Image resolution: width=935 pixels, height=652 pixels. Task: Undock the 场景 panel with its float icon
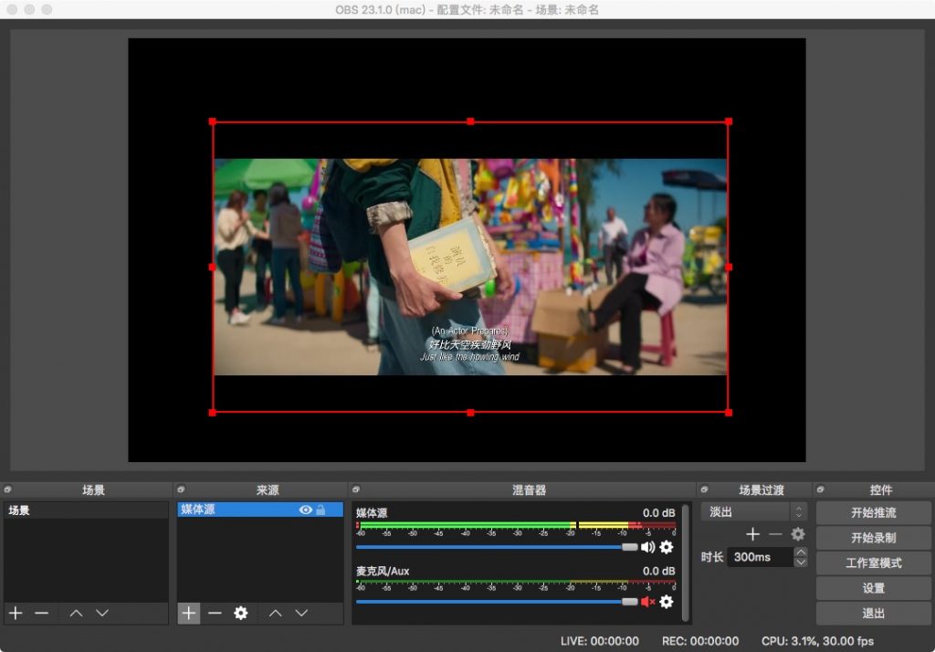[7, 489]
